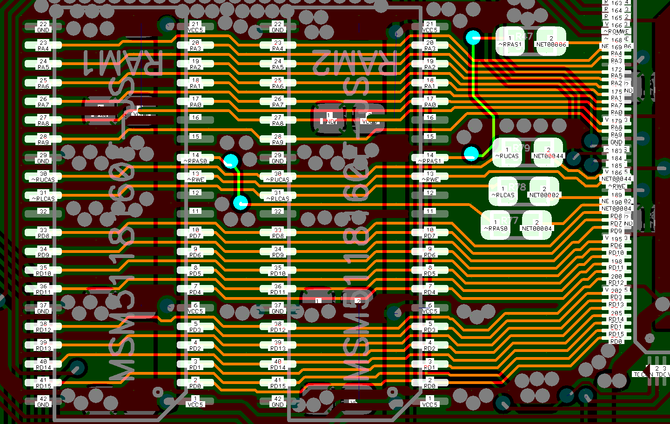Select R47 pad 1 labeled ~RRAS1
Viewport: 670px width, 424px height.
pyautogui.click(x=510, y=41)
